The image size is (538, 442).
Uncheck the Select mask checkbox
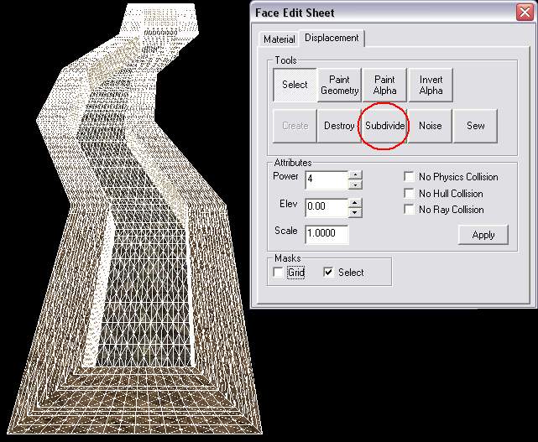(328, 273)
